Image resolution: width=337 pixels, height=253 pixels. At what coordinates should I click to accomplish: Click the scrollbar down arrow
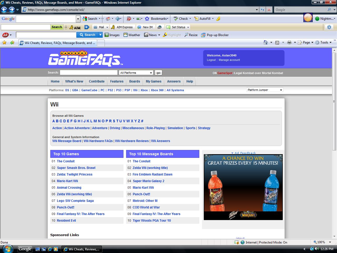point(334,236)
